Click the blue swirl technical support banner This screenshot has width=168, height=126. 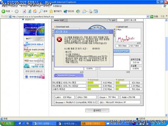(34, 66)
